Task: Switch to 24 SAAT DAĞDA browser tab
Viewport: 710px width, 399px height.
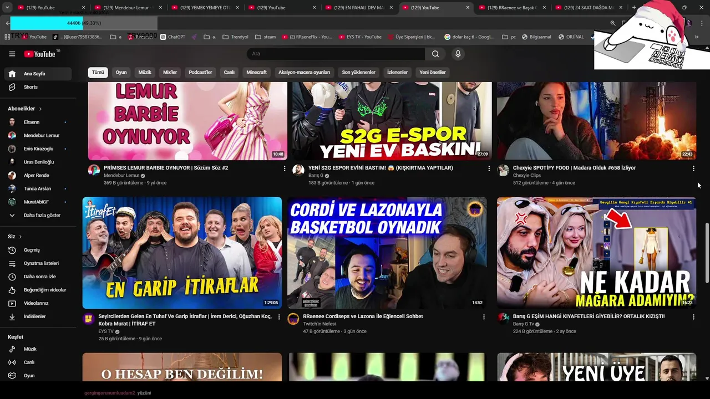Action: tap(589, 8)
